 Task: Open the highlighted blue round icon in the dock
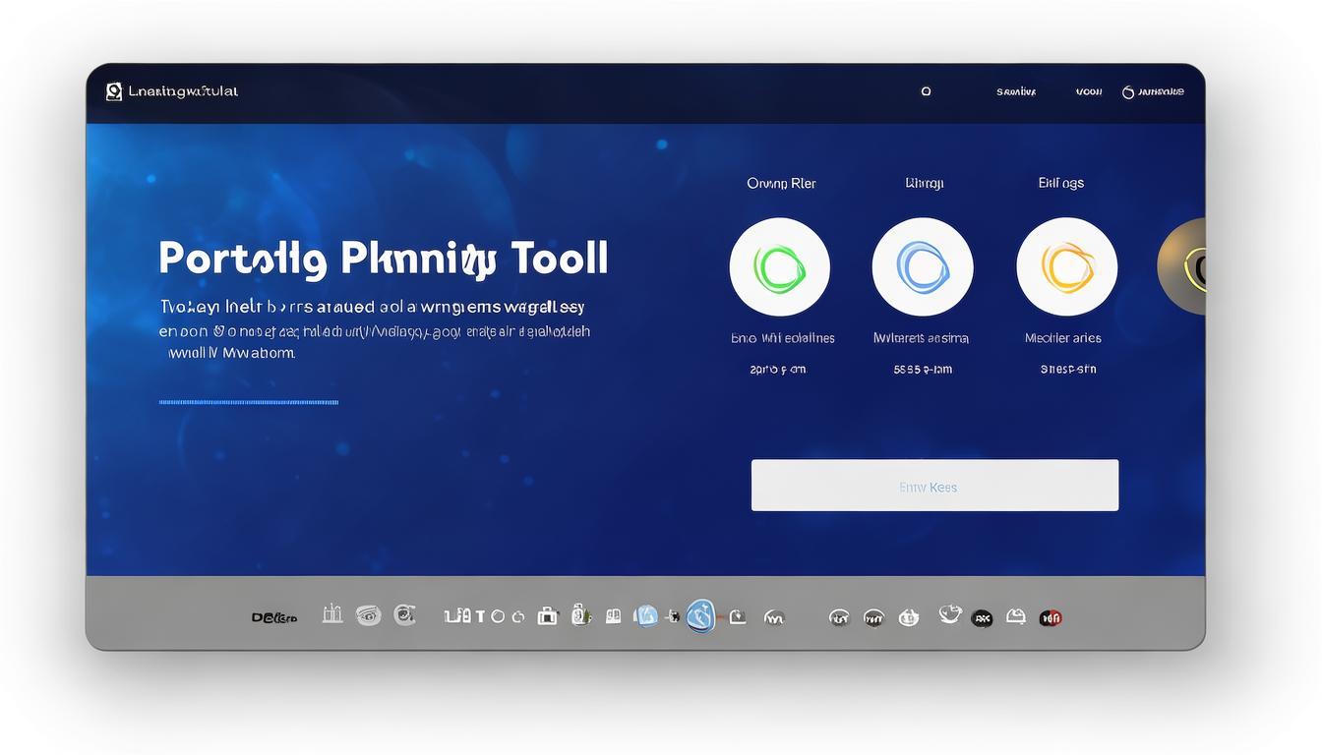click(700, 616)
